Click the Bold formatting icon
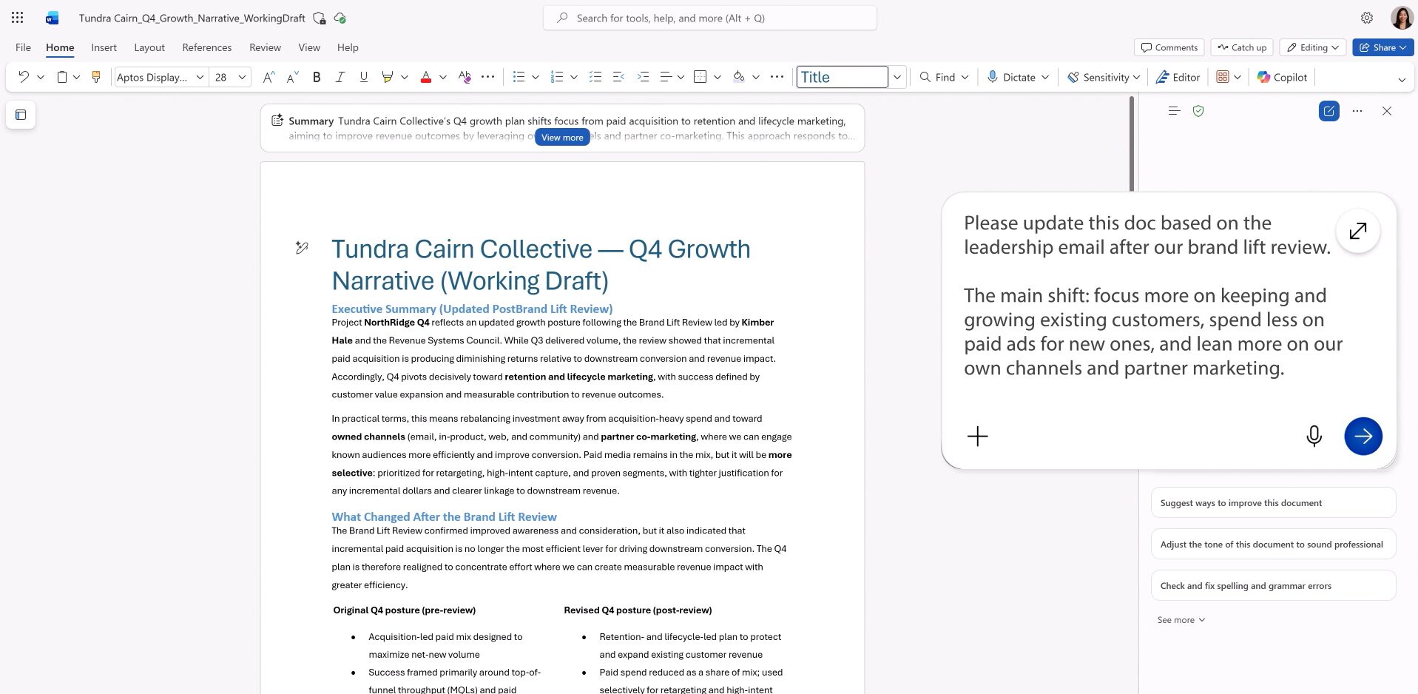 click(x=317, y=77)
